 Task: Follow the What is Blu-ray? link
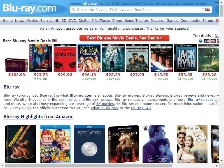104,108
